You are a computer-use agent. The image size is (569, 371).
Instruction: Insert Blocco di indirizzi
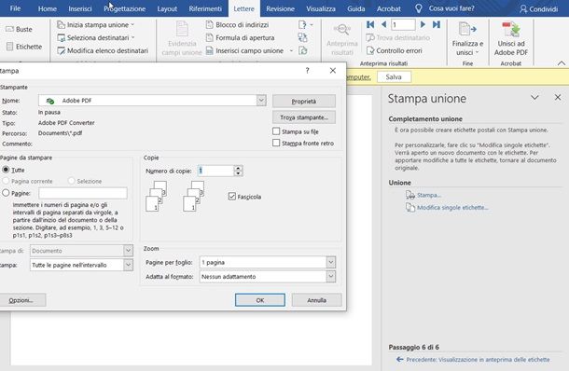237,24
